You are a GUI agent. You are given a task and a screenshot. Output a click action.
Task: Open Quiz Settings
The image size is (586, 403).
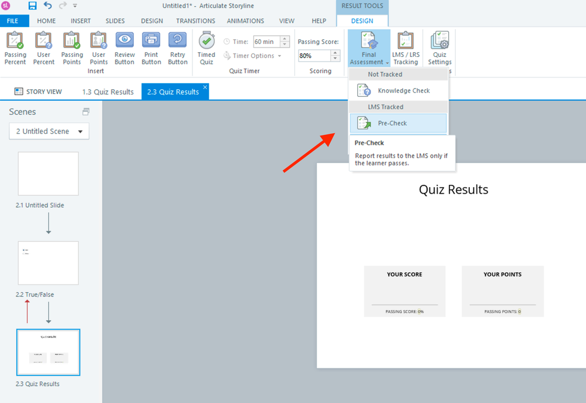(440, 49)
